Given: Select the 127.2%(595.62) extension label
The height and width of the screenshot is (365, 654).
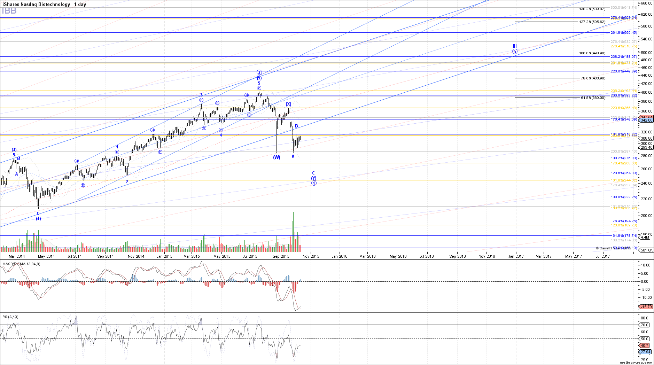Looking at the screenshot, I should (592, 22).
